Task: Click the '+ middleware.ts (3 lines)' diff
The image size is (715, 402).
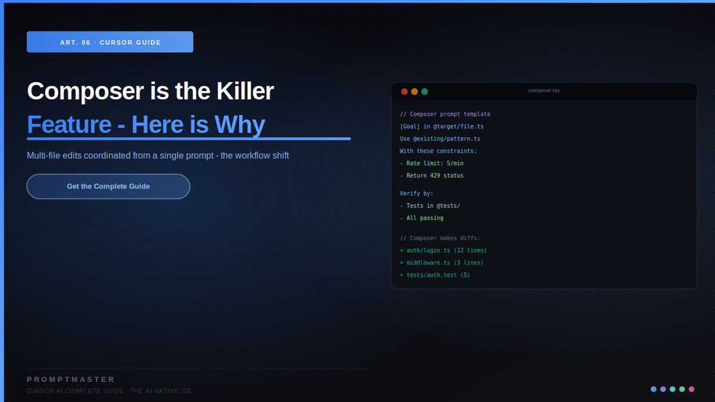Action: [442, 263]
